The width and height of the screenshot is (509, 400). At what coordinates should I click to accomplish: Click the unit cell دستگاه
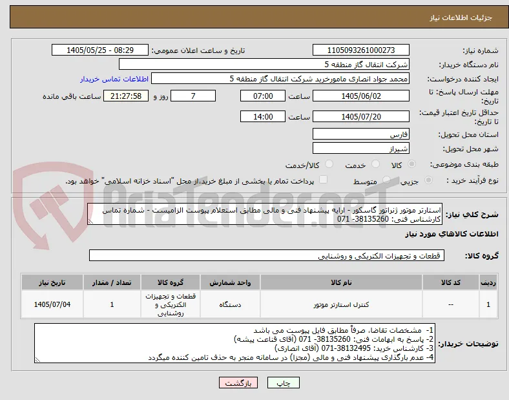tap(230, 304)
